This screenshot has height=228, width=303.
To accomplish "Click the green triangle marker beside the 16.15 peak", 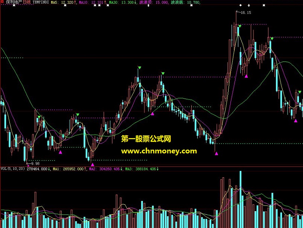I will pos(240,26).
